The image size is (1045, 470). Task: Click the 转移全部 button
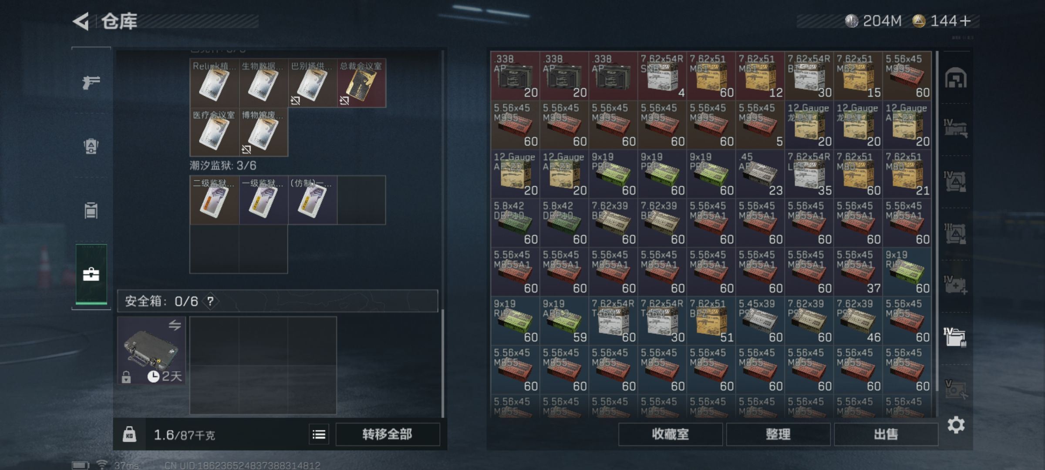tap(388, 434)
